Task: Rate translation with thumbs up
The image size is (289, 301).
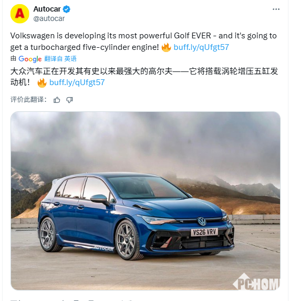Action: (57, 100)
